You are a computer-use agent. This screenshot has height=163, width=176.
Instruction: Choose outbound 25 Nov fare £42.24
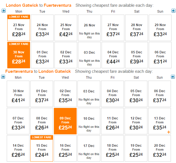(x=66, y=28)
